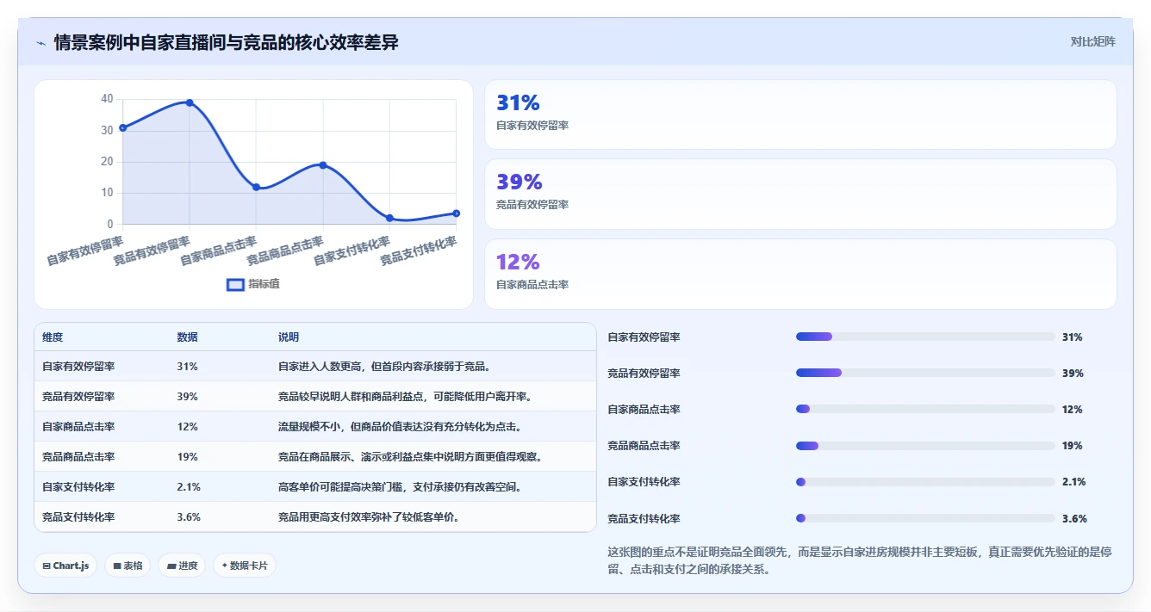1151x612 pixels.
Task: Click the 对比矩阵 label in header
Action: point(1093,41)
